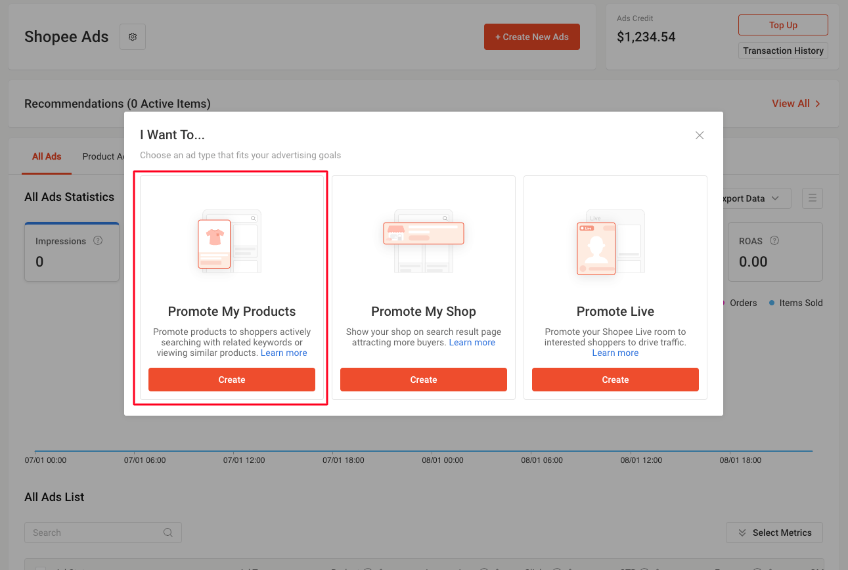This screenshot has height=570, width=848.
Task: Click the Promote Live illustration
Action: point(612,241)
